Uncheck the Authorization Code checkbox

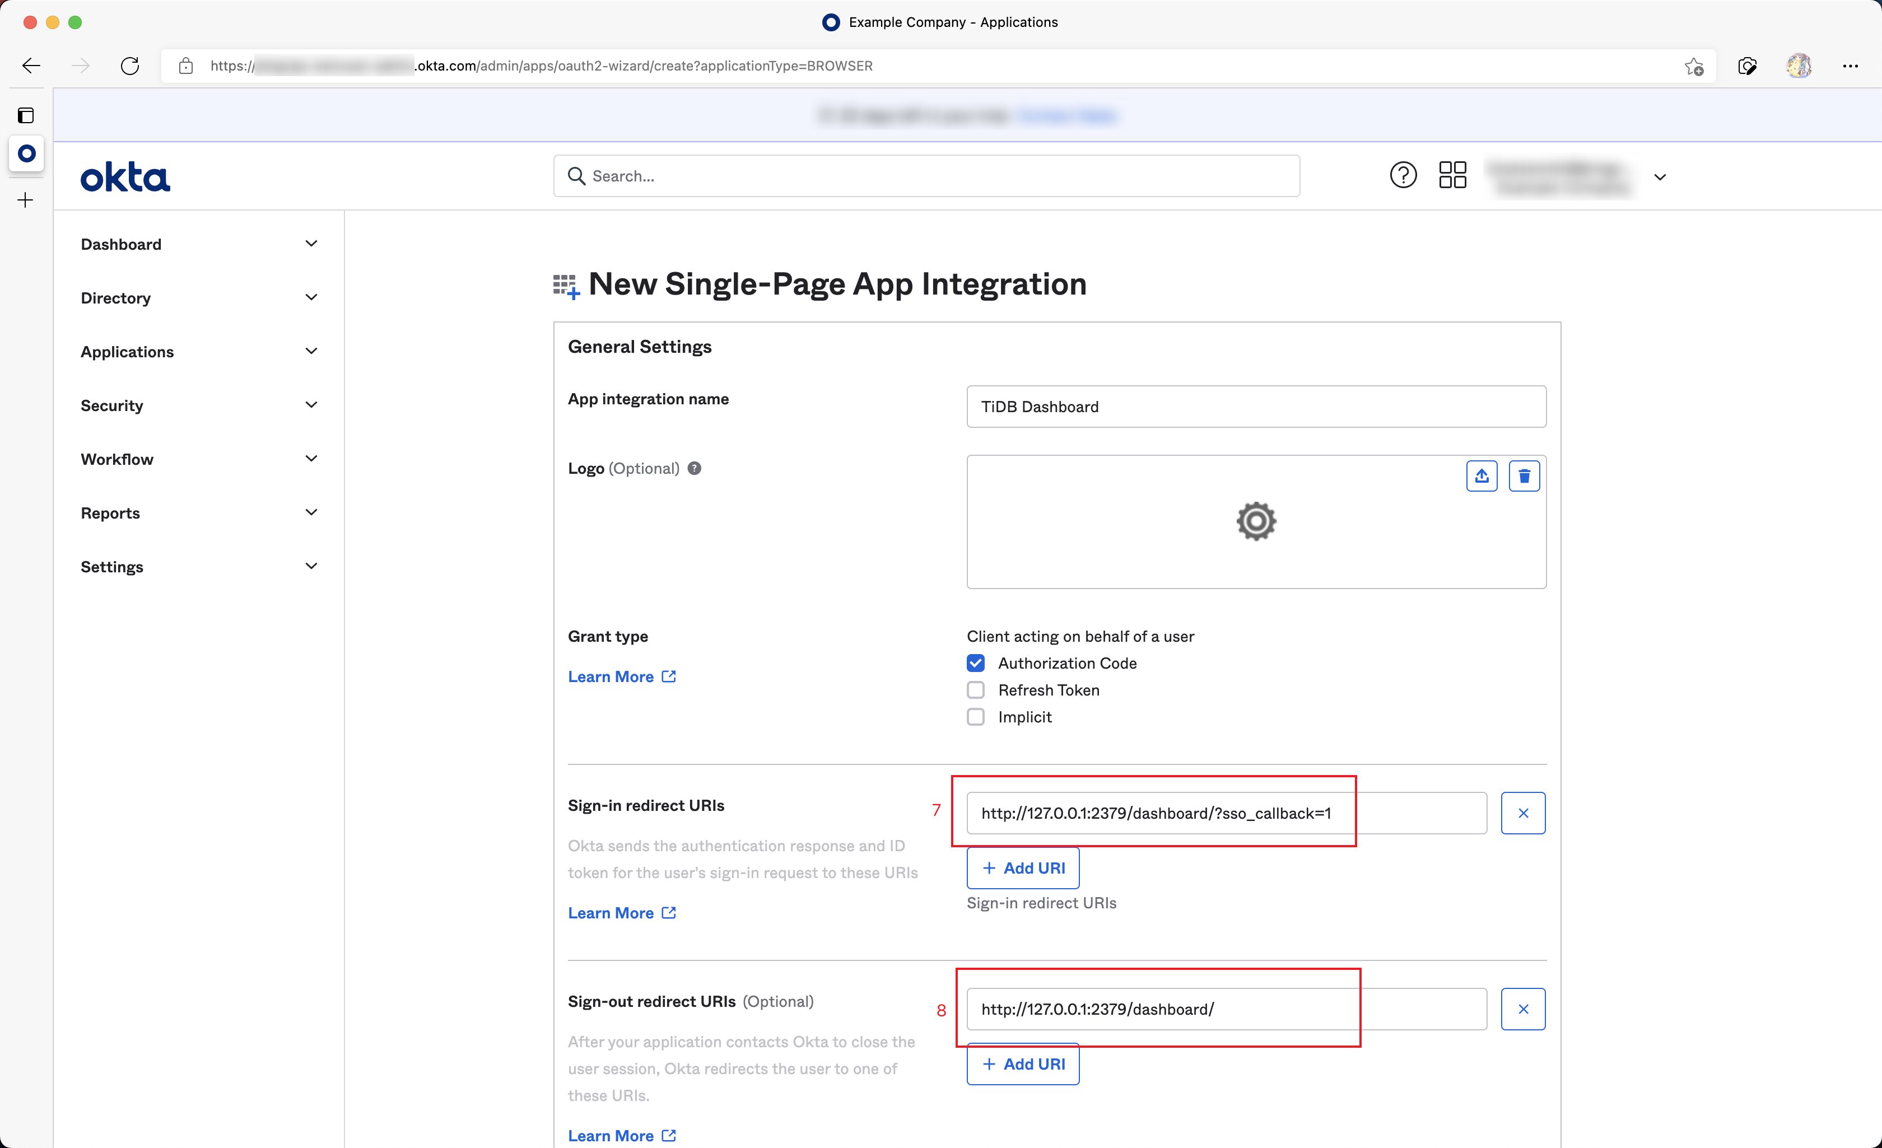[975, 663]
